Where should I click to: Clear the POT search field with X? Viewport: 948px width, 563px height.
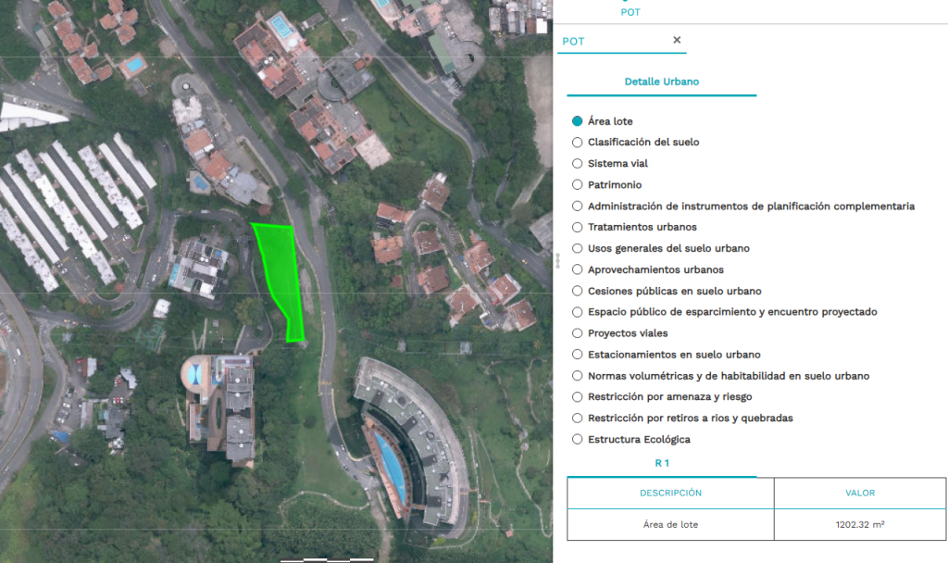coord(677,41)
